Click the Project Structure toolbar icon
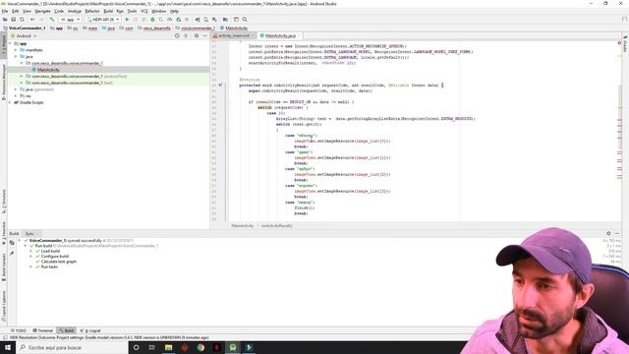The image size is (629, 354). tap(225, 20)
